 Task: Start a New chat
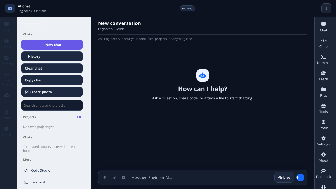point(52,45)
